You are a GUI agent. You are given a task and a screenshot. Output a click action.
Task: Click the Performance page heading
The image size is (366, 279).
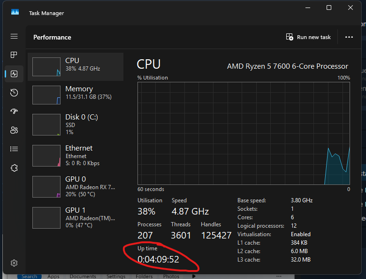click(52, 37)
